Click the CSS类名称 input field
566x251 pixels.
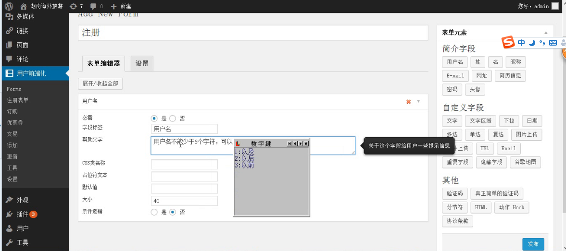pos(184,164)
